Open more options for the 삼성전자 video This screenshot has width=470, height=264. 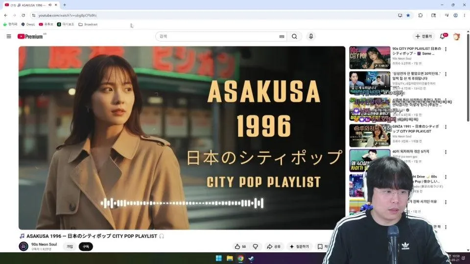pyautogui.click(x=446, y=74)
